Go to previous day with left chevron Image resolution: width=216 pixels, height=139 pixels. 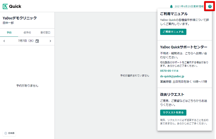coord(4,41)
